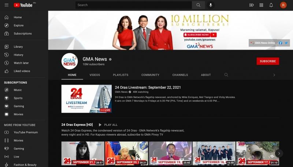Click the Watch later icon
The width and height of the screenshot is (293, 167).
point(7,63)
